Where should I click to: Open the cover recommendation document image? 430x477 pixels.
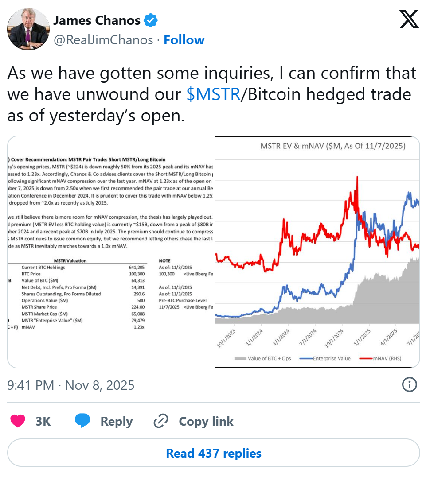pyautogui.click(x=111, y=252)
